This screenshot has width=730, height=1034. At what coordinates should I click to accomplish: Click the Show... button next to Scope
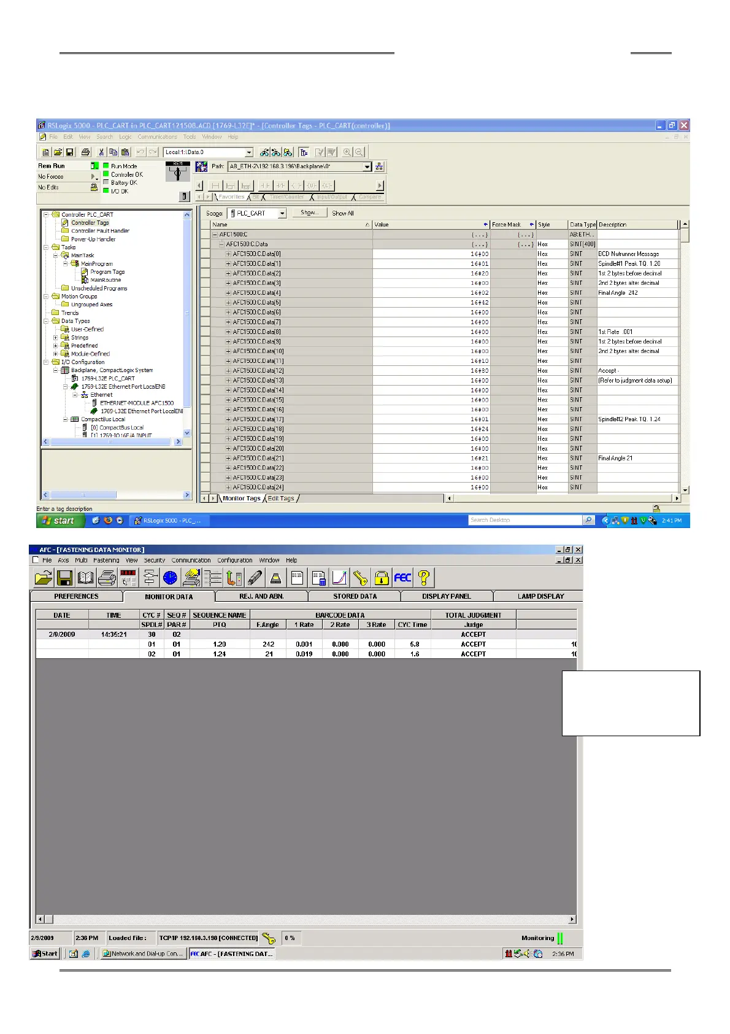coord(310,212)
